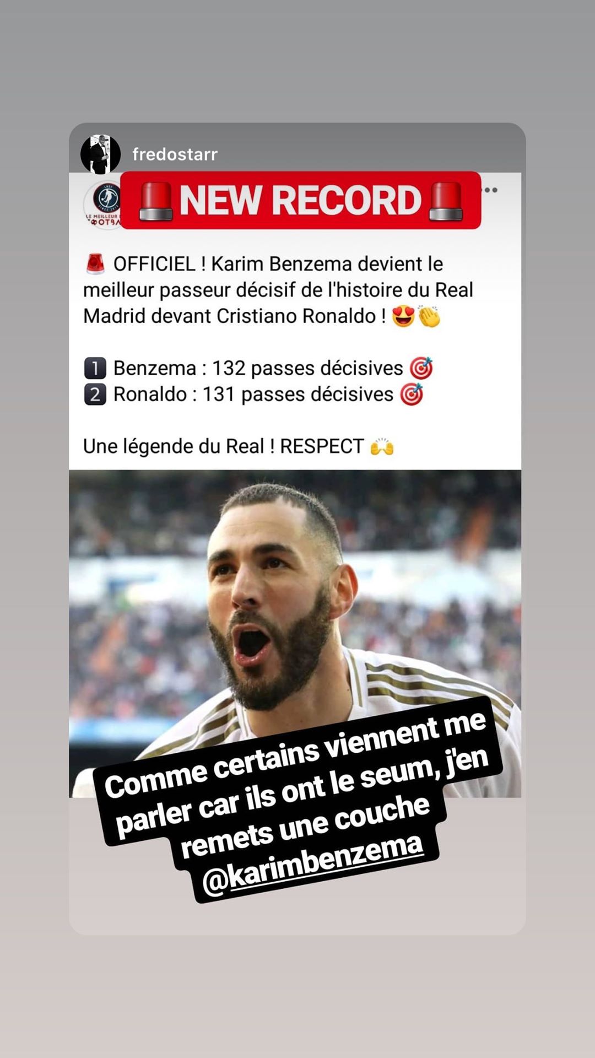Tap the target emoji on Benzema line
The height and width of the screenshot is (1058, 595).
coord(421,368)
